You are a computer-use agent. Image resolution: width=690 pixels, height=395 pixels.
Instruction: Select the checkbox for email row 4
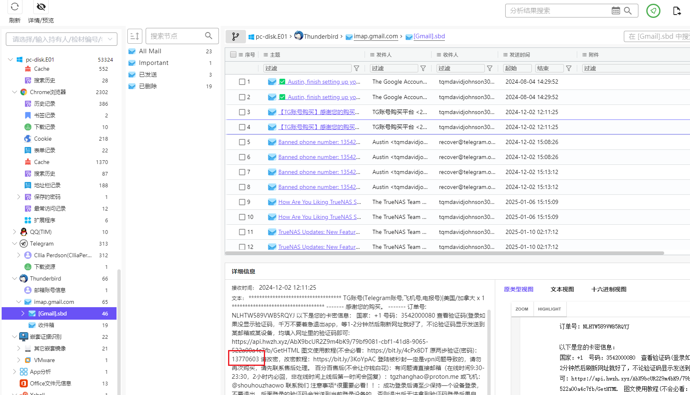point(242,127)
